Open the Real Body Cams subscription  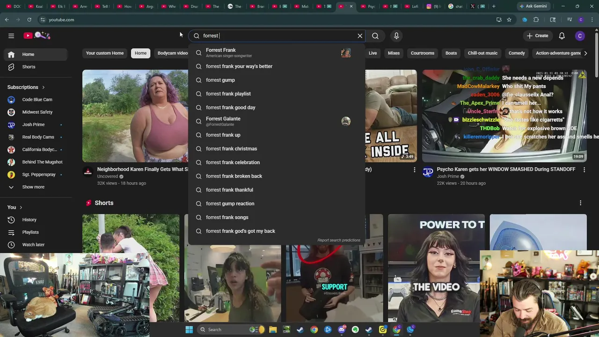click(36, 137)
